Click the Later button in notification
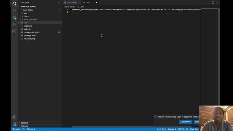The height and width of the screenshot is (131, 233). click(x=197, y=122)
